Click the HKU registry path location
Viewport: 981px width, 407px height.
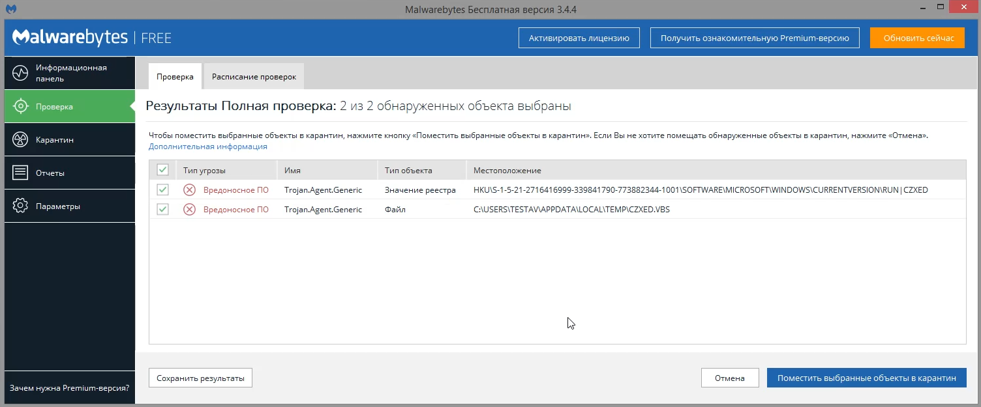point(701,190)
